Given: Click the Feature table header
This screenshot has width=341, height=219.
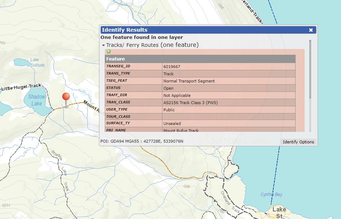Looking at the screenshot, I should pos(200,59).
